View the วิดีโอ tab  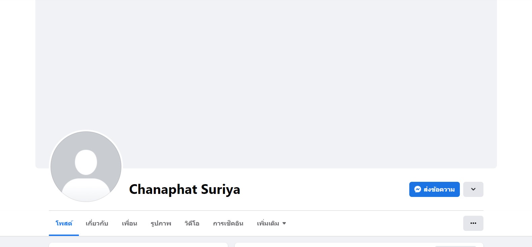[x=192, y=223]
